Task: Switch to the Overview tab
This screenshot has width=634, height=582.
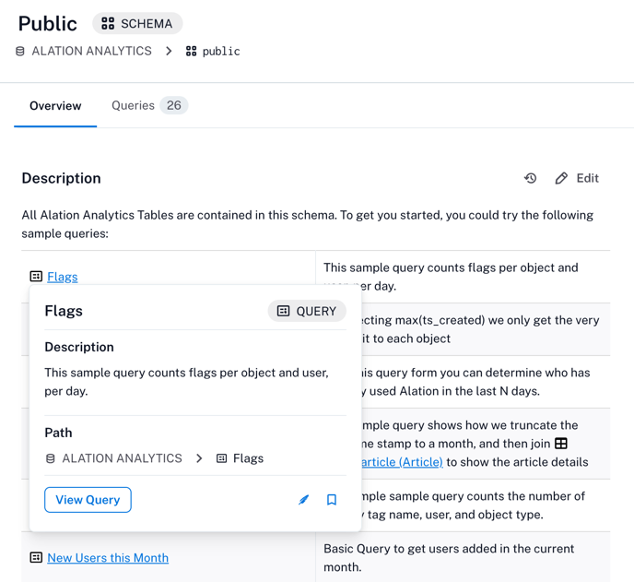Action: click(x=55, y=106)
